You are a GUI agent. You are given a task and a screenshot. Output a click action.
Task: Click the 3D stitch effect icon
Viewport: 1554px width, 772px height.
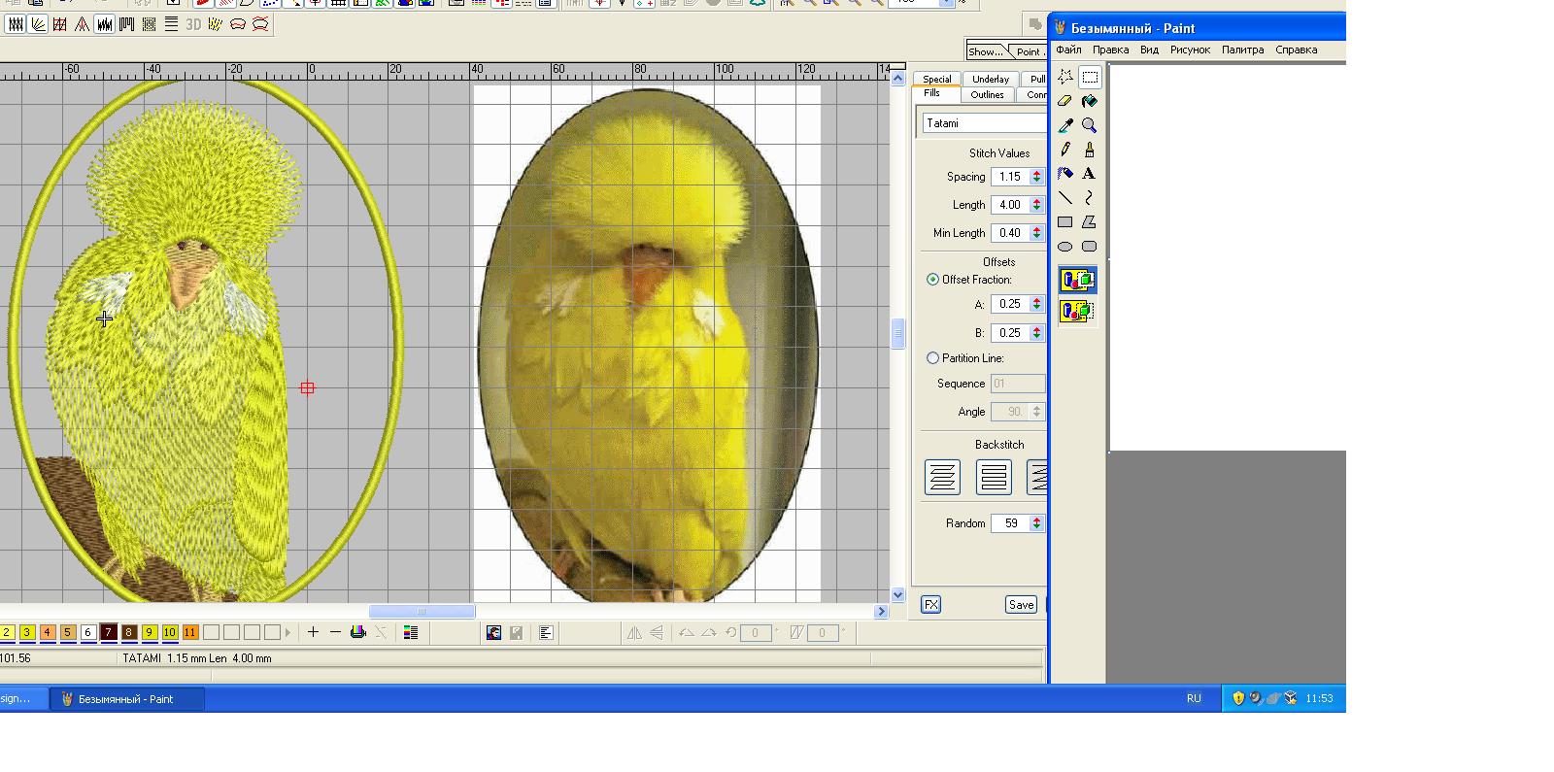[193, 24]
